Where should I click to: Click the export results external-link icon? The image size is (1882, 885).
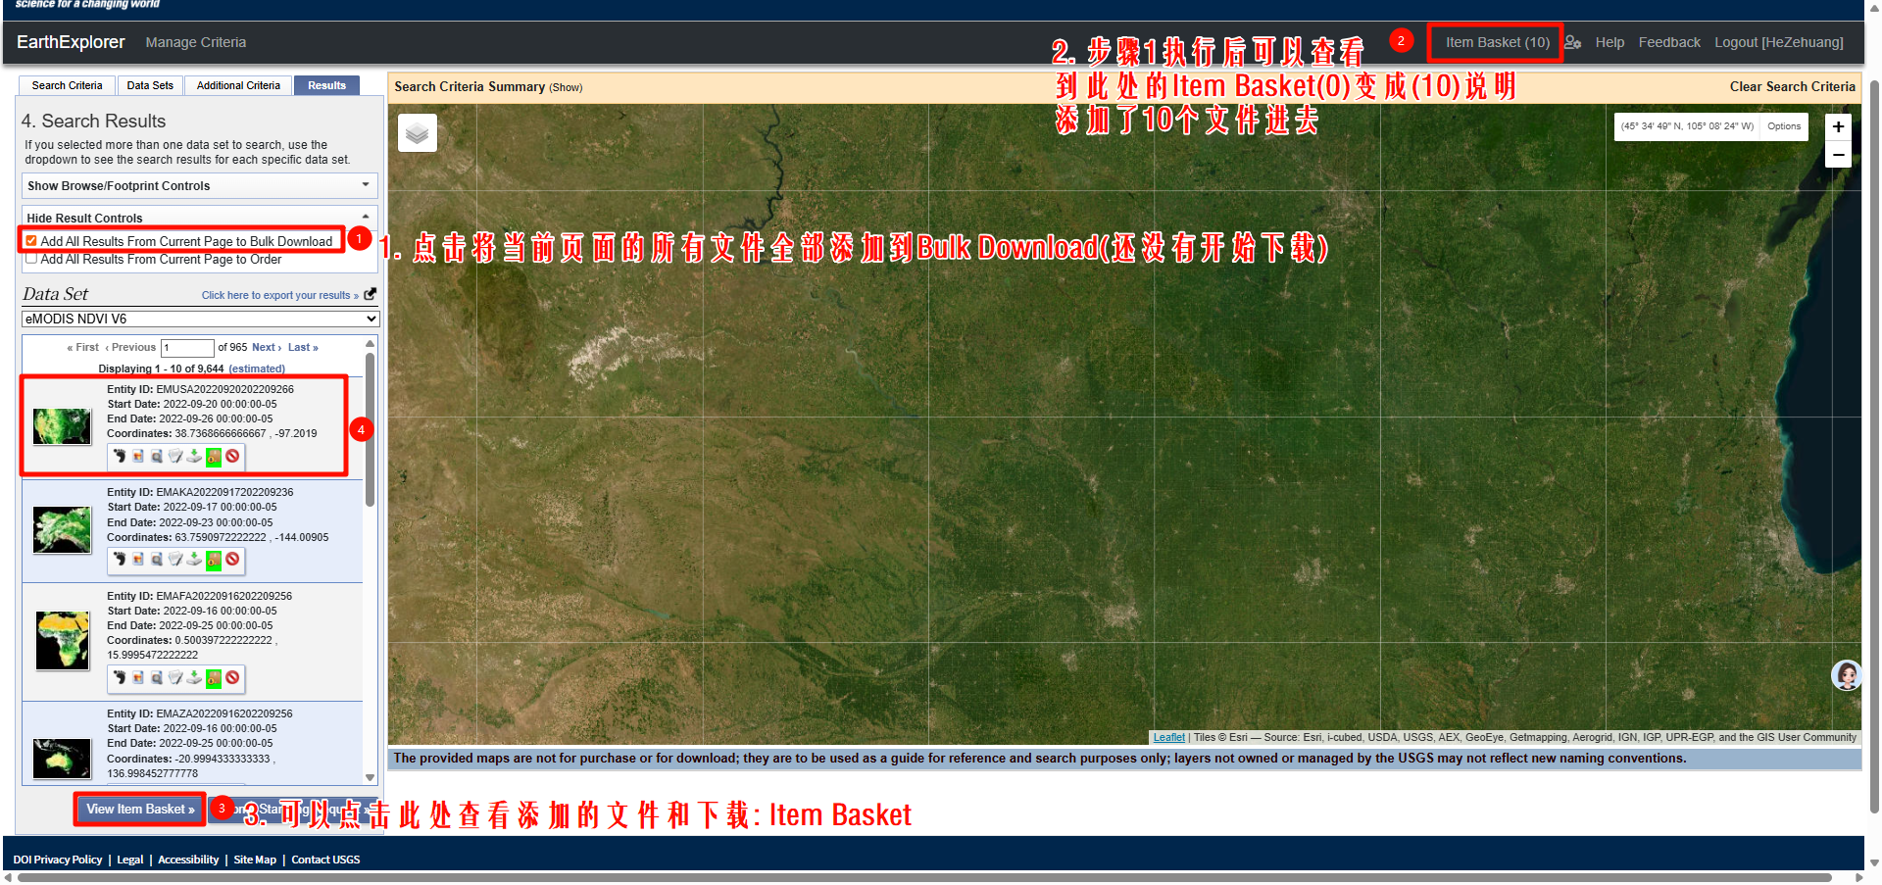pyautogui.click(x=370, y=294)
